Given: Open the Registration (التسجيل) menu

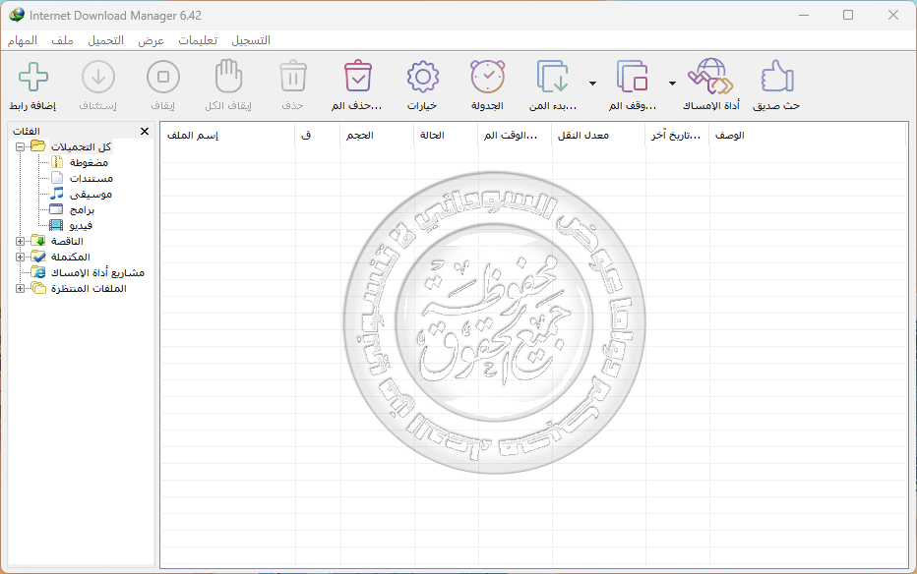Looking at the screenshot, I should (x=251, y=40).
